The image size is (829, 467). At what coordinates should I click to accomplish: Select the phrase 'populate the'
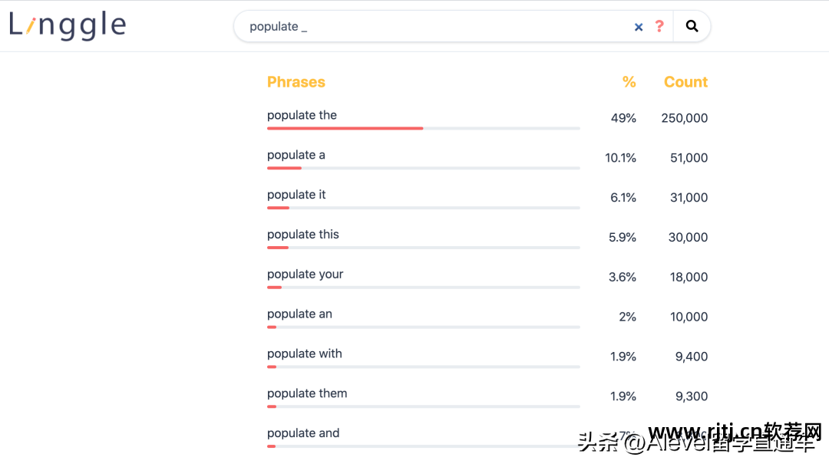(x=302, y=115)
